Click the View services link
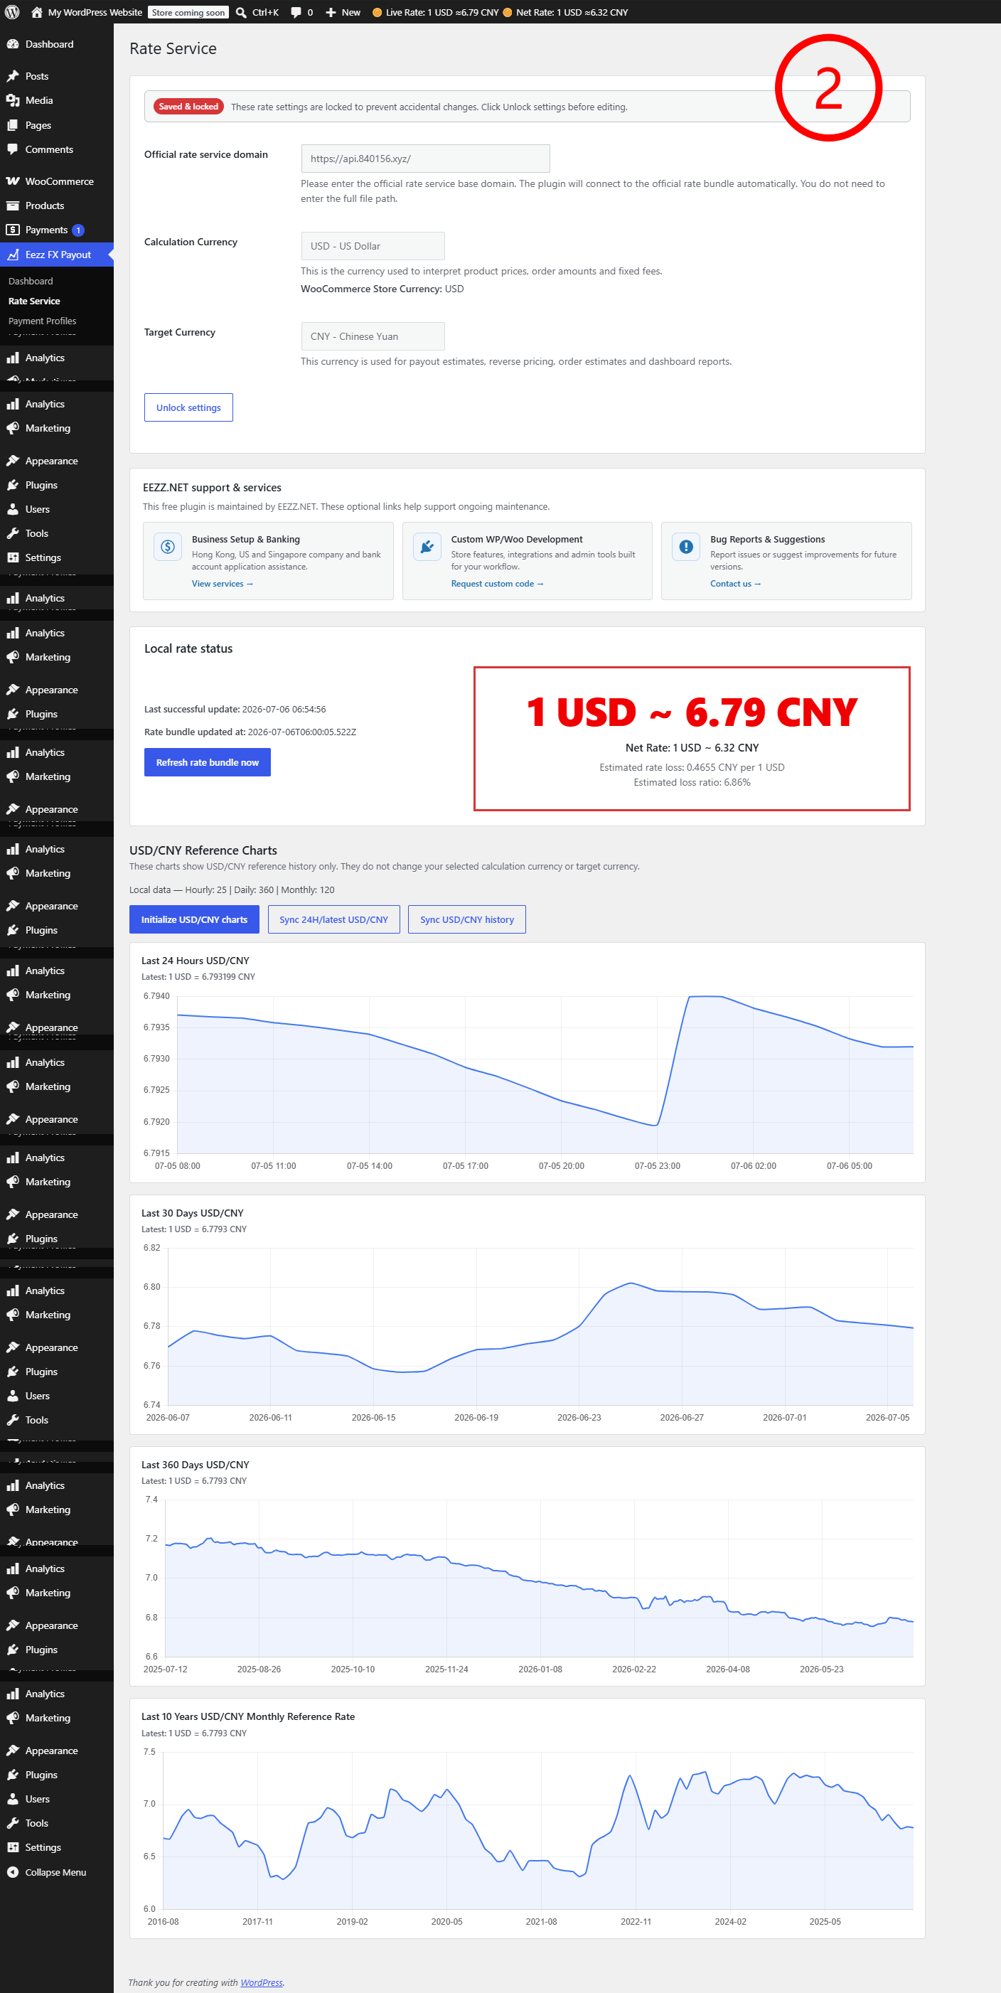This screenshot has height=1993, width=1001. click(x=222, y=584)
